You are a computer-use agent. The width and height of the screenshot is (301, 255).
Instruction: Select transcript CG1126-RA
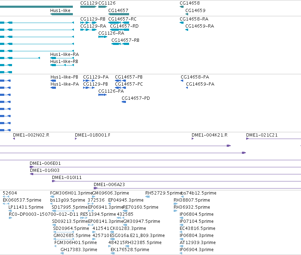[111, 33]
